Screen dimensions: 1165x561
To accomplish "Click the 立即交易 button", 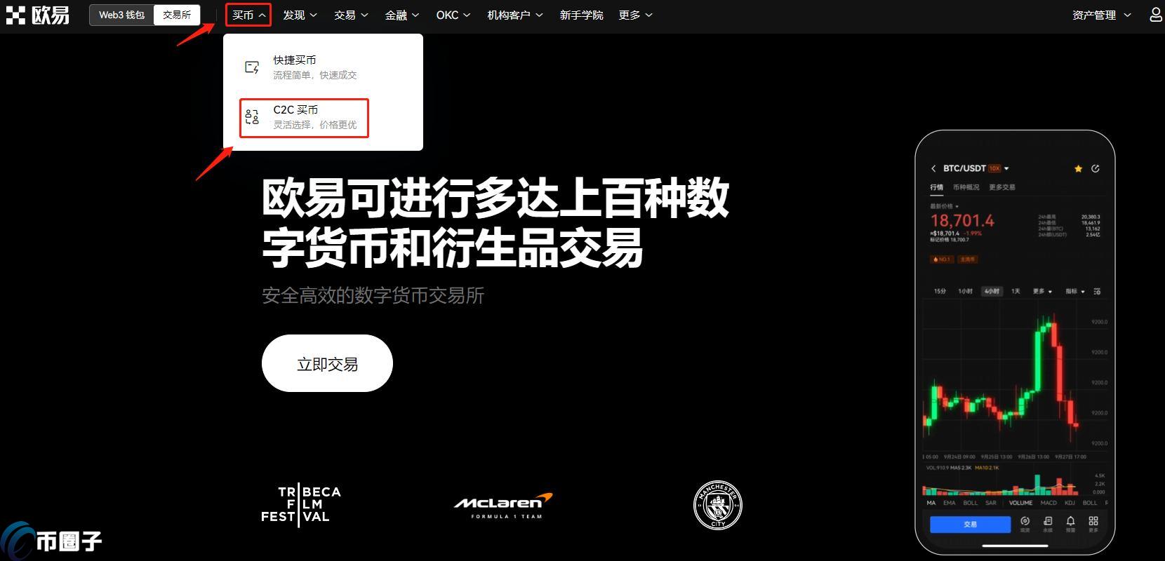I will click(x=327, y=363).
